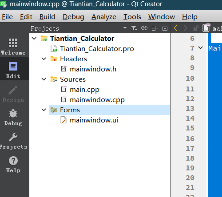The image size is (222, 197).
Task: Open the File menu
Action: pos(7,16)
